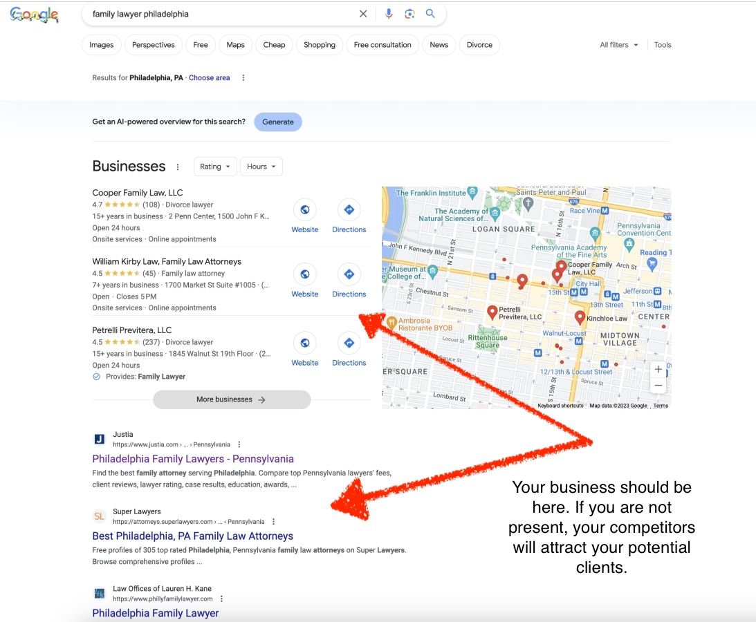Open the Cooper Family Law, LLC listing
The image size is (756, 622).
click(138, 193)
